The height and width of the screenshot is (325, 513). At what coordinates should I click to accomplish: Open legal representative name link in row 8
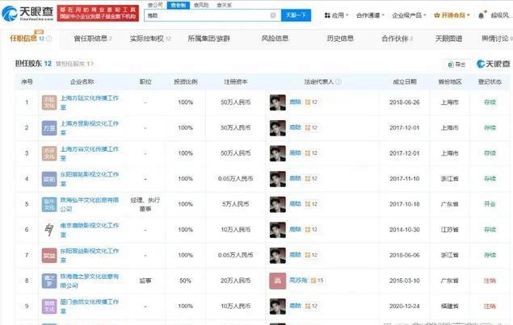(298, 281)
